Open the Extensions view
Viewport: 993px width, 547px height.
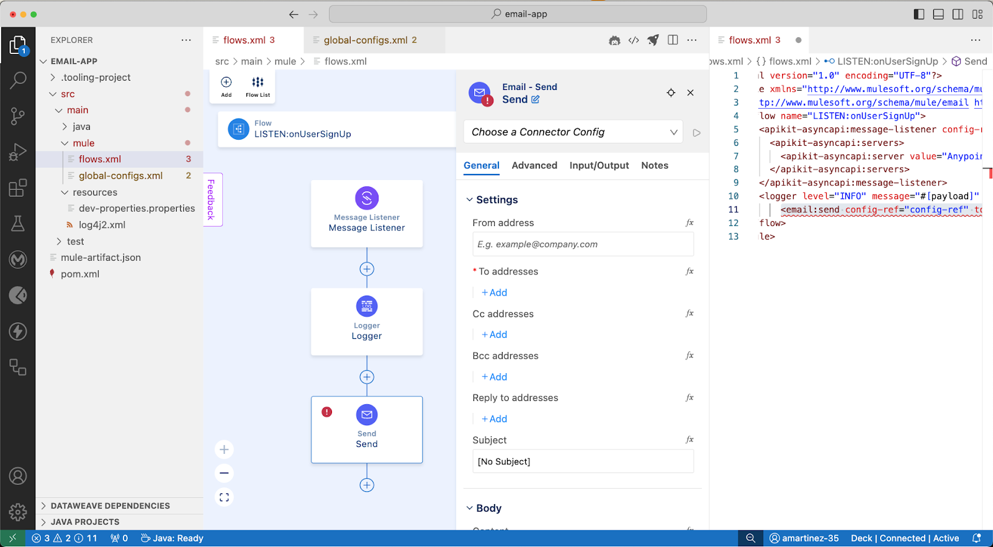coord(18,188)
